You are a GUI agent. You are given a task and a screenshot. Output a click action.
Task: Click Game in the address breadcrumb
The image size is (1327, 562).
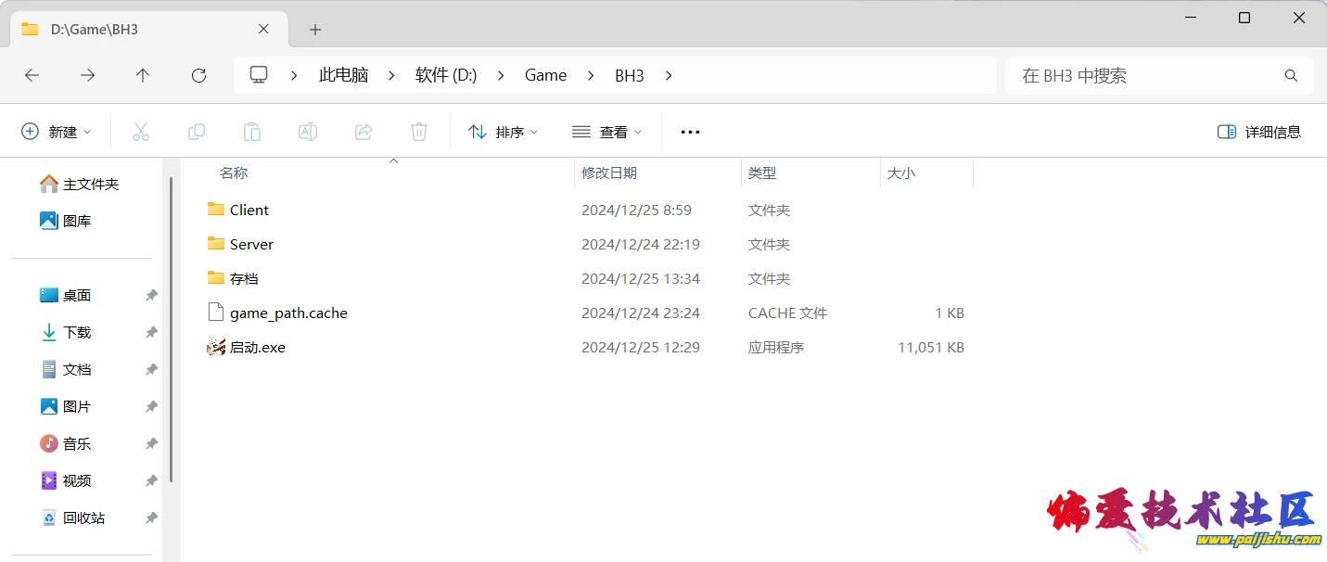[545, 76]
